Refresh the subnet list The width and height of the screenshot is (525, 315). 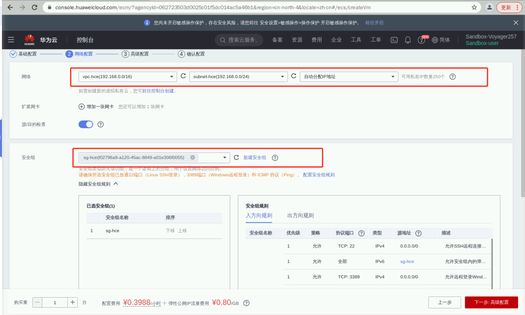point(294,76)
